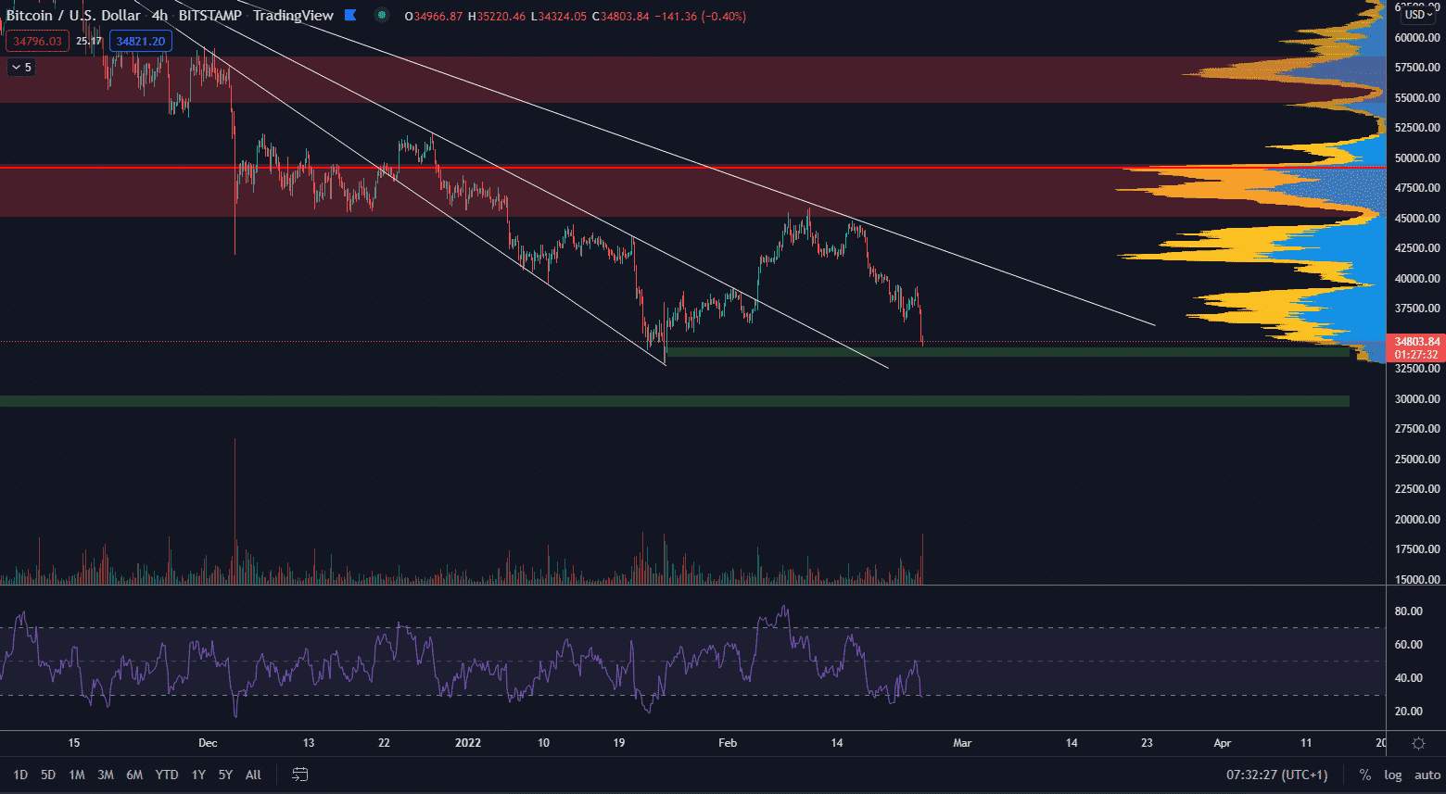Select the YTD time range
The height and width of the screenshot is (794, 1446).
tap(167, 775)
